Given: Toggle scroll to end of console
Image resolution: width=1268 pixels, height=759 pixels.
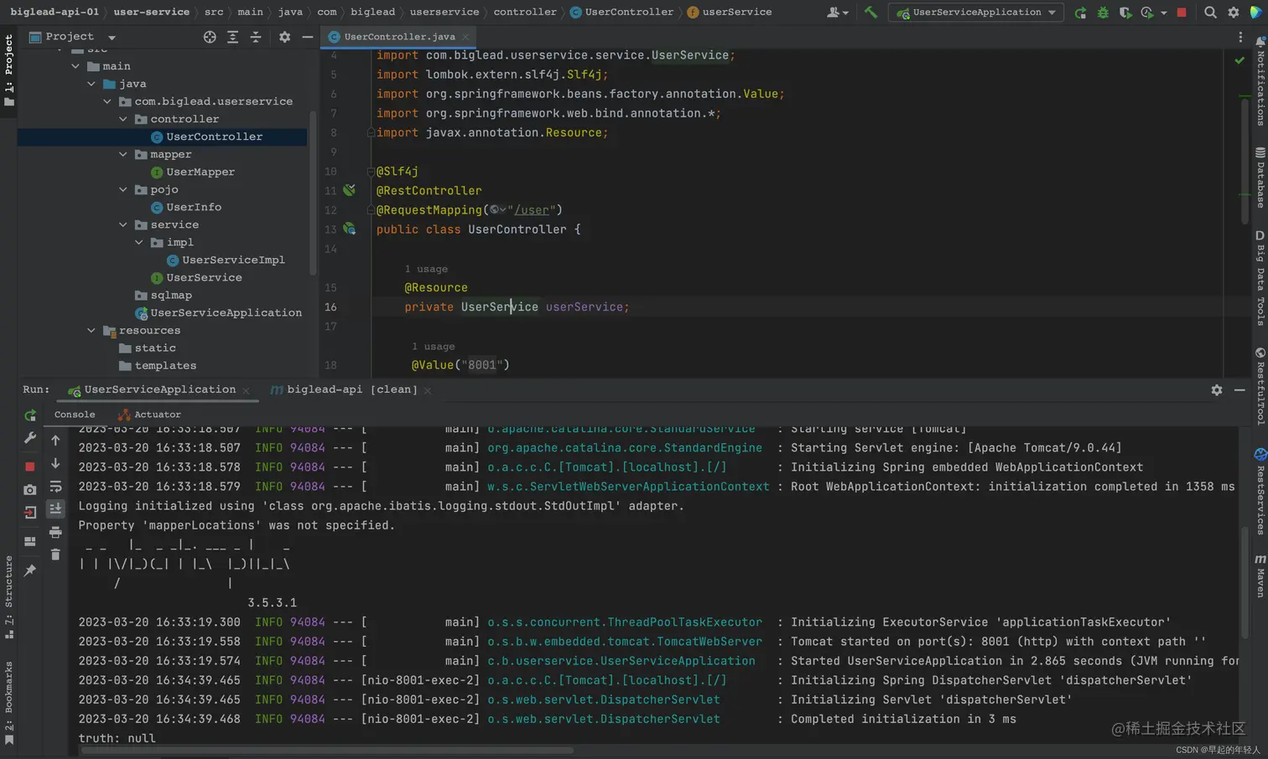Looking at the screenshot, I should coord(55,509).
